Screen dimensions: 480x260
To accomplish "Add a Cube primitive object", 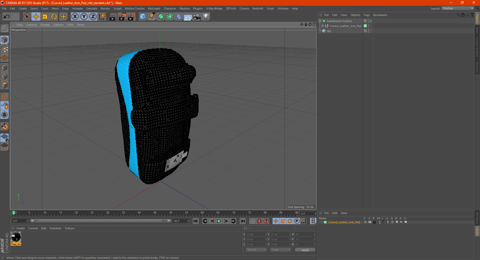I will (143, 17).
